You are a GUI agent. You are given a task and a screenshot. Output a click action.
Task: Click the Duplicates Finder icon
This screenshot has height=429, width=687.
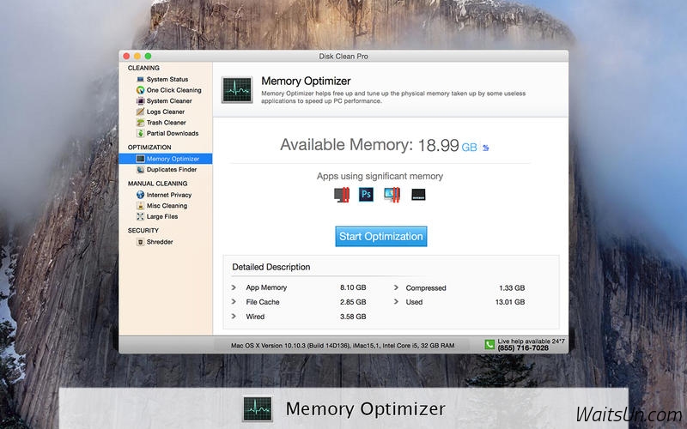[140, 169]
